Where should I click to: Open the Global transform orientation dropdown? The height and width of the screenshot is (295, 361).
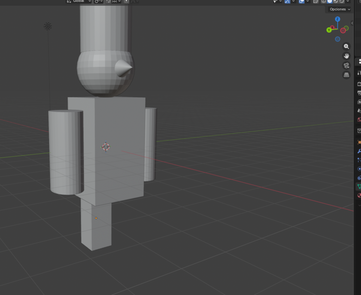(x=79, y=1)
